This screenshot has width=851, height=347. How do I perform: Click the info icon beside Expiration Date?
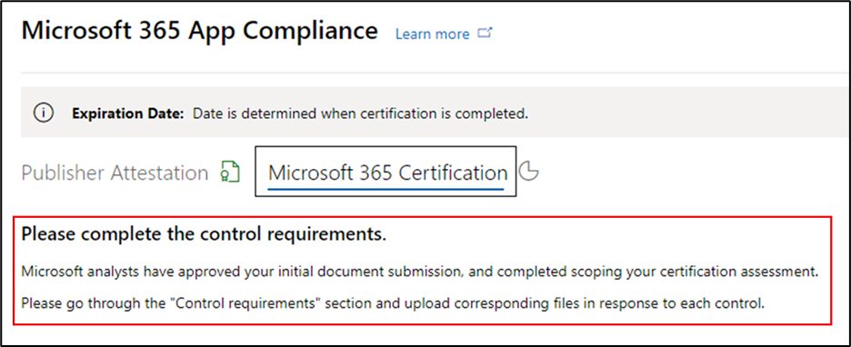pos(44,114)
